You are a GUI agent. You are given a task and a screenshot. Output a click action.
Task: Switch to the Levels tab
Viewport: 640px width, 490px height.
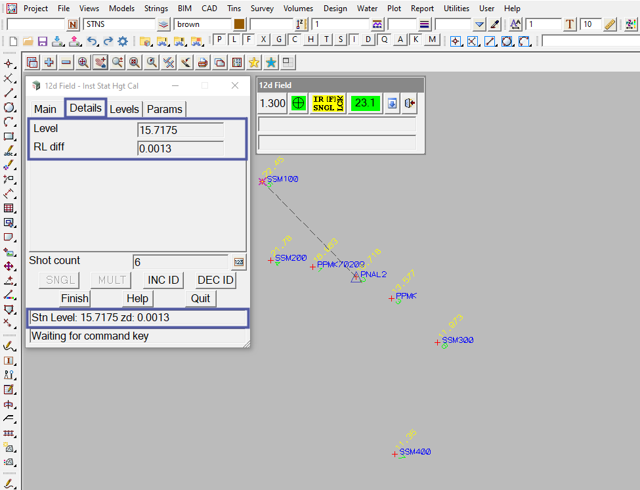(x=124, y=109)
